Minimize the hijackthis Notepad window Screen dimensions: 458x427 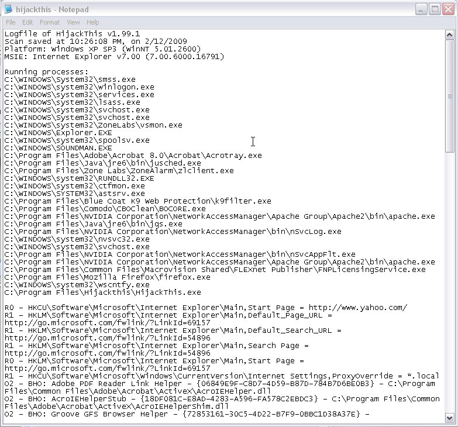pyautogui.click(x=421, y=9)
